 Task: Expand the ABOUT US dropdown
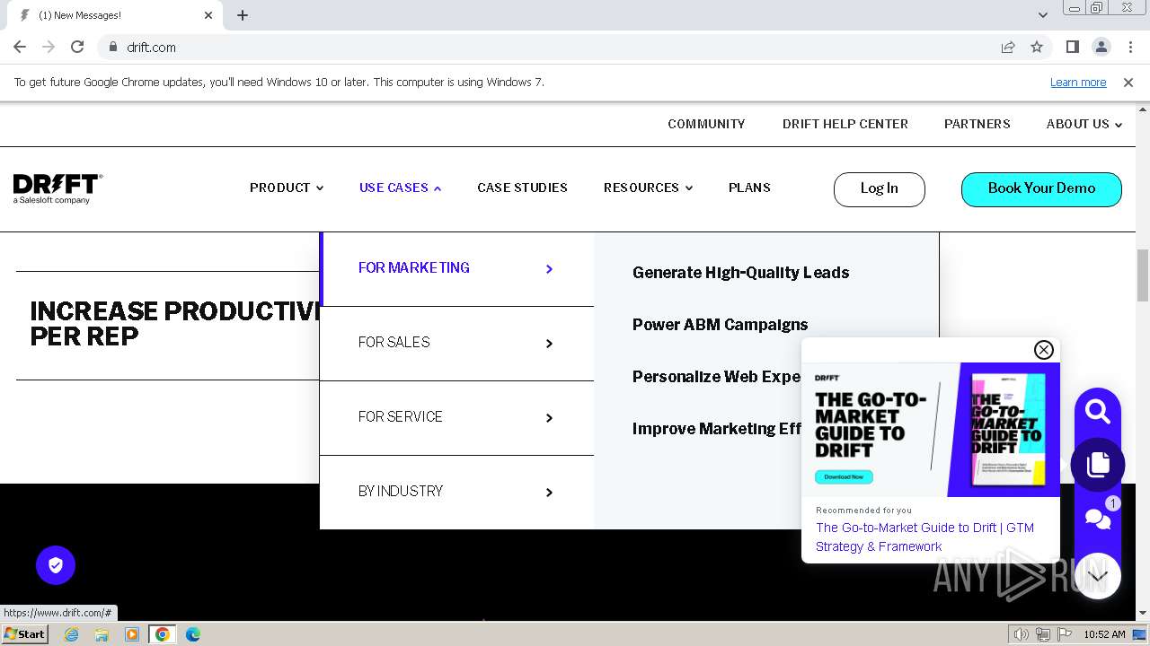(1084, 124)
